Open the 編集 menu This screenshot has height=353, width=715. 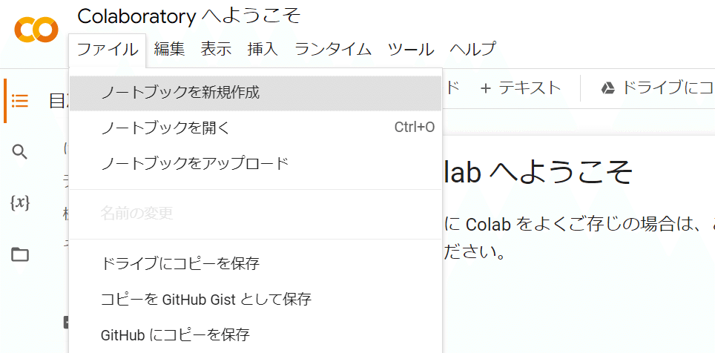coord(169,50)
